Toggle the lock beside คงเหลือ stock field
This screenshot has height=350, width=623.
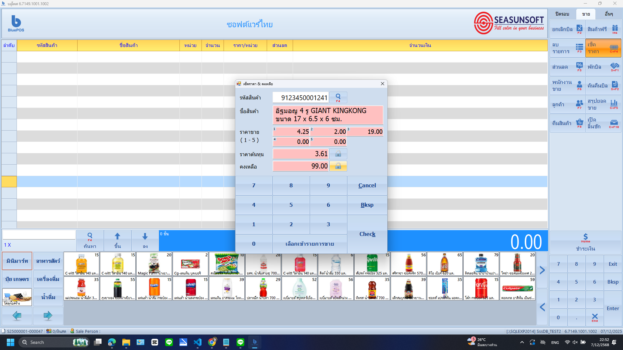point(338,166)
